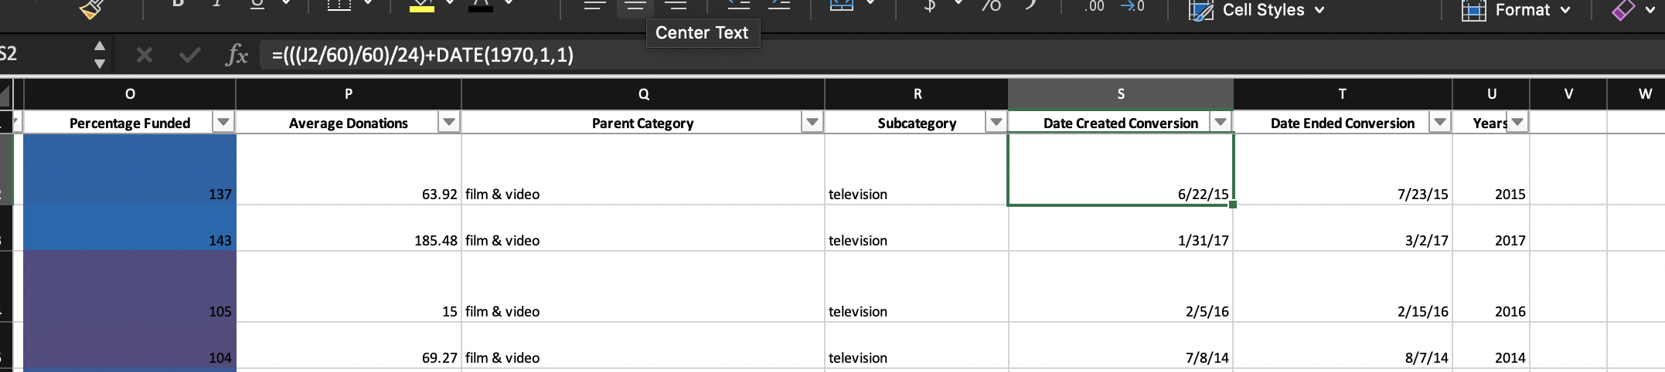Open the Subcategory filter dropdown

[996, 122]
